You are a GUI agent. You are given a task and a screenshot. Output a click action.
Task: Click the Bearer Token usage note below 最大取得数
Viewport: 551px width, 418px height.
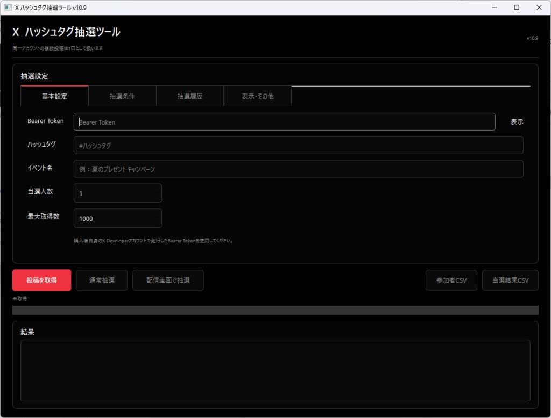click(153, 241)
